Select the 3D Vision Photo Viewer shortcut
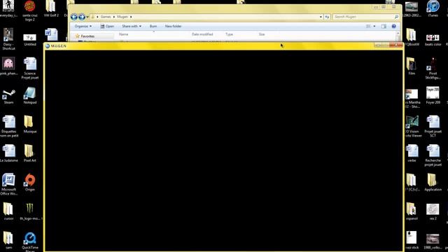Image resolution: width=448 pixels, height=252 pixels. [412, 126]
